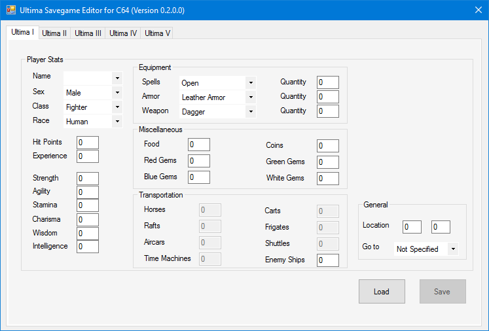
Task: Click the Blue Gems field
Action: (199, 177)
